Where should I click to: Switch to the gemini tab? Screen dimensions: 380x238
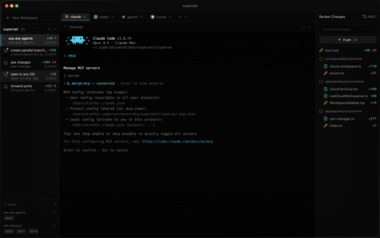click(x=133, y=17)
